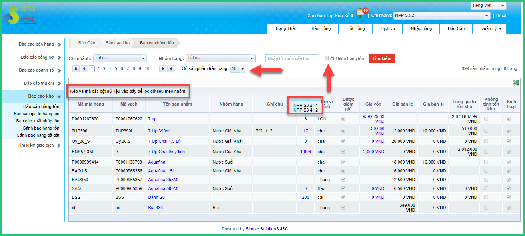
Task: Sort by the 'Tên sản phẩm' column header
Action: [177, 104]
